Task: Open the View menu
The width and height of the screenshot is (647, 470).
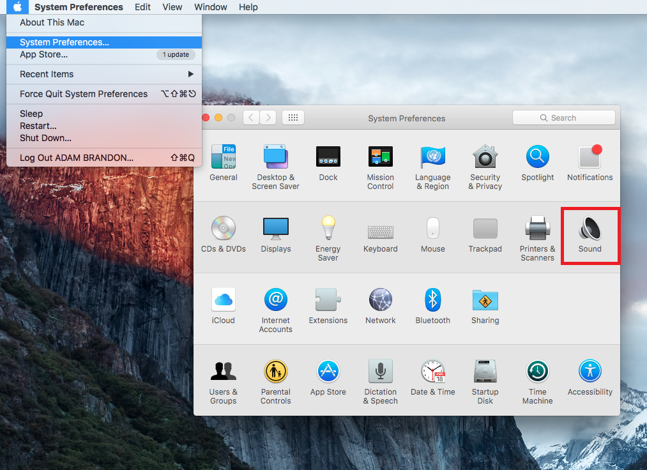Action: click(x=172, y=7)
